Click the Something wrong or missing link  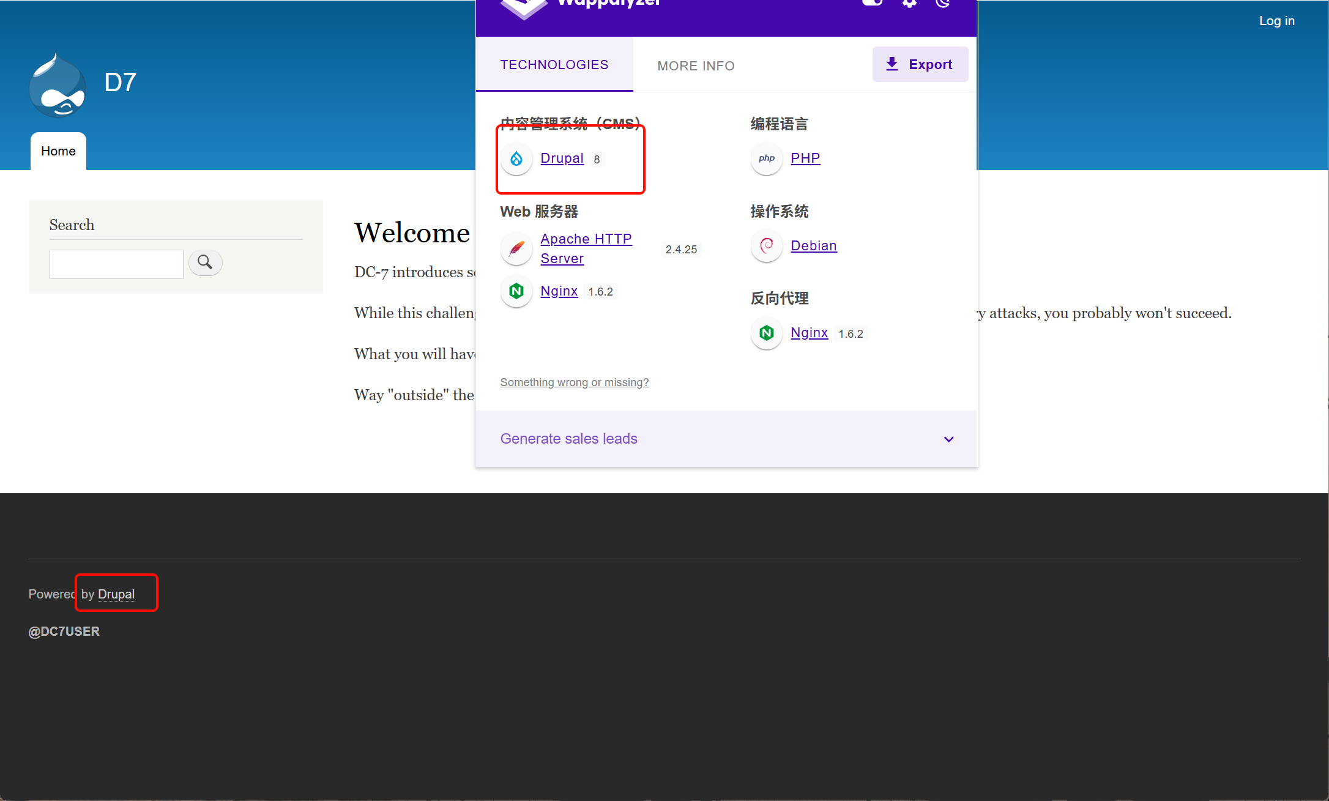574,382
